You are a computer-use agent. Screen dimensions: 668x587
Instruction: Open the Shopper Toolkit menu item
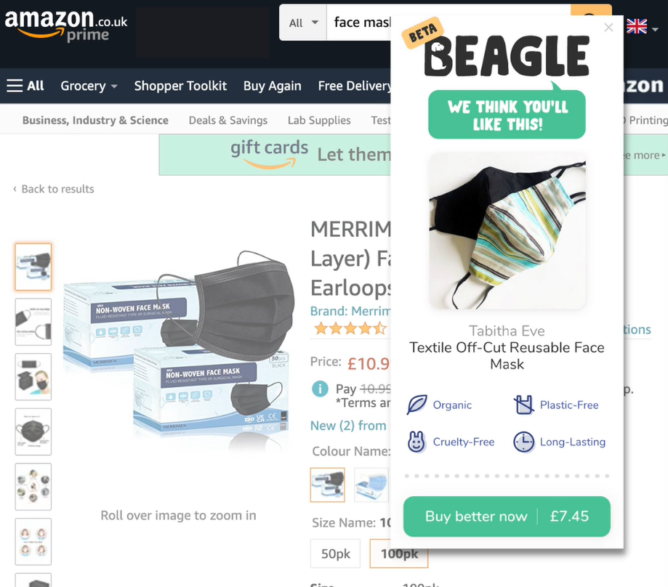coord(180,86)
